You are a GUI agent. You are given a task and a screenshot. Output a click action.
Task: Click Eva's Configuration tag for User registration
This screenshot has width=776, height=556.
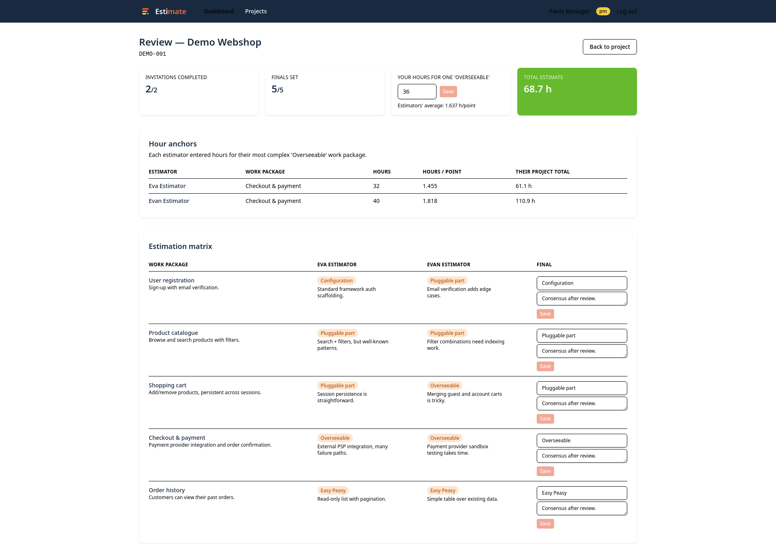pyautogui.click(x=336, y=281)
